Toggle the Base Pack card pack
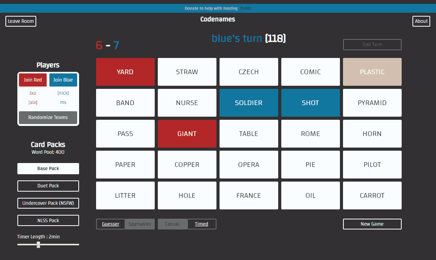 pyautogui.click(x=48, y=168)
